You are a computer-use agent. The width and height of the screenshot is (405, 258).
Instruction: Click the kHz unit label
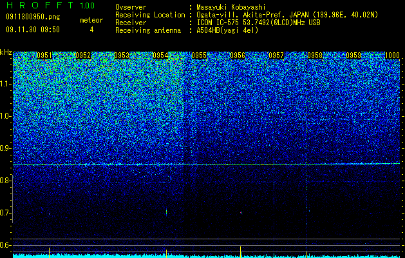pyautogui.click(x=6, y=52)
